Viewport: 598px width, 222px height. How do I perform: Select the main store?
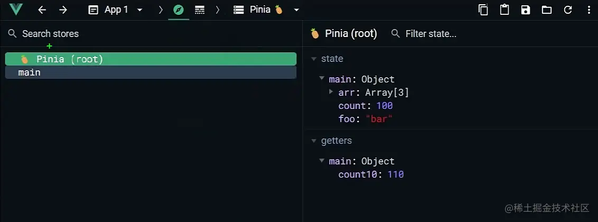[151, 72]
